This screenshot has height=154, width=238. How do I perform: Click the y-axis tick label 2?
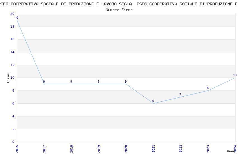coord(13,129)
